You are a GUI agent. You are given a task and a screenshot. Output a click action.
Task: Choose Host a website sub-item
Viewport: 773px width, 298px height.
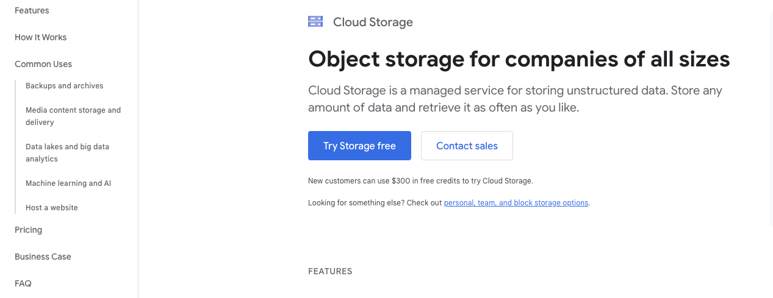point(52,208)
